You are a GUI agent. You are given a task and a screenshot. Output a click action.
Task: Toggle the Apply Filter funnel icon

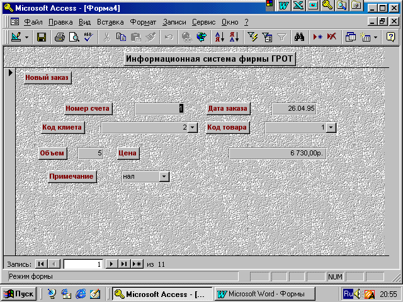tap(281, 38)
